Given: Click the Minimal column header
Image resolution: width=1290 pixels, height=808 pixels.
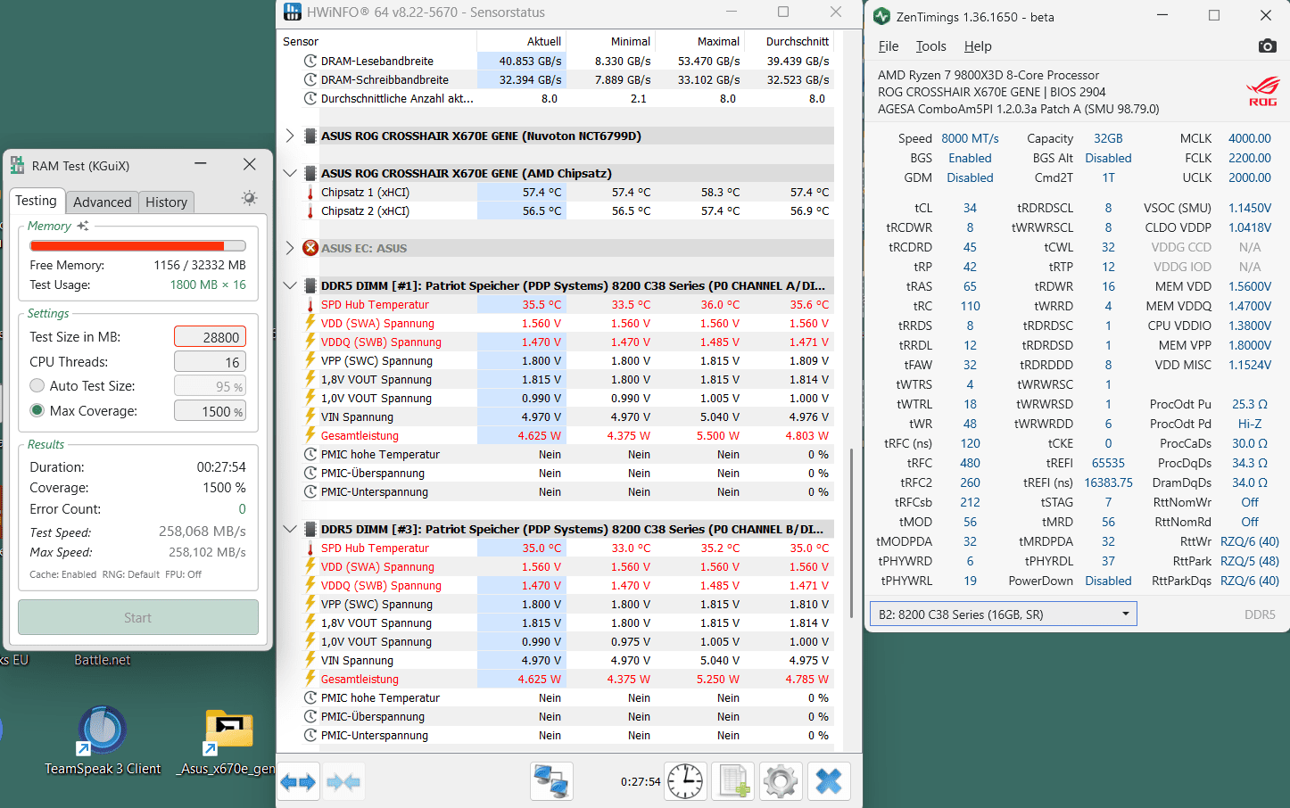Looking at the screenshot, I should (x=611, y=41).
